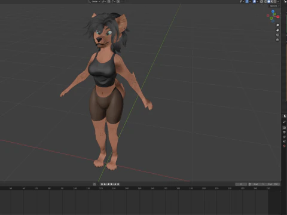Click the red X axis on navigation gizmo
This screenshot has height=215, width=287.
pyautogui.click(x=278, y=17)
